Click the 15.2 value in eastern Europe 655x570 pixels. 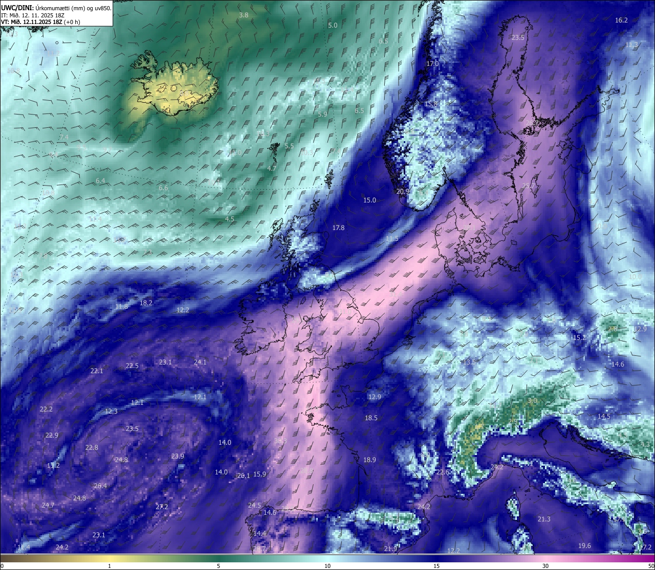579,337
